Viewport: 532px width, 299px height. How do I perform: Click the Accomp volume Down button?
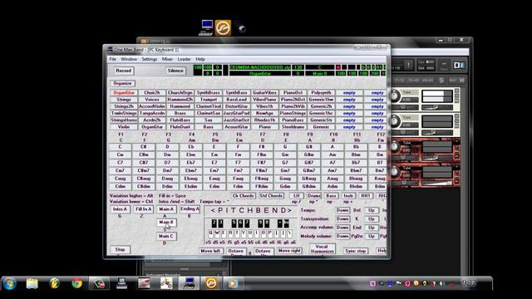pyautogui.click(x=342, y=228)
